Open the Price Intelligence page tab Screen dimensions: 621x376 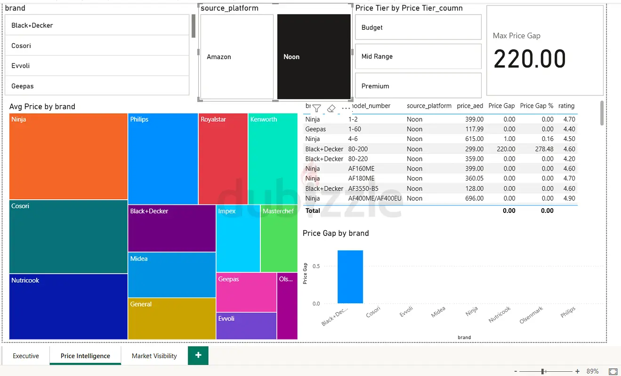point(85,356)
